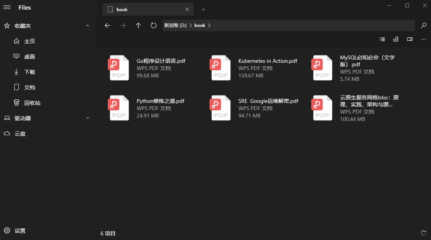Minimize the Files window
This screenshot has height=240, width=431.
pos(389,5)
